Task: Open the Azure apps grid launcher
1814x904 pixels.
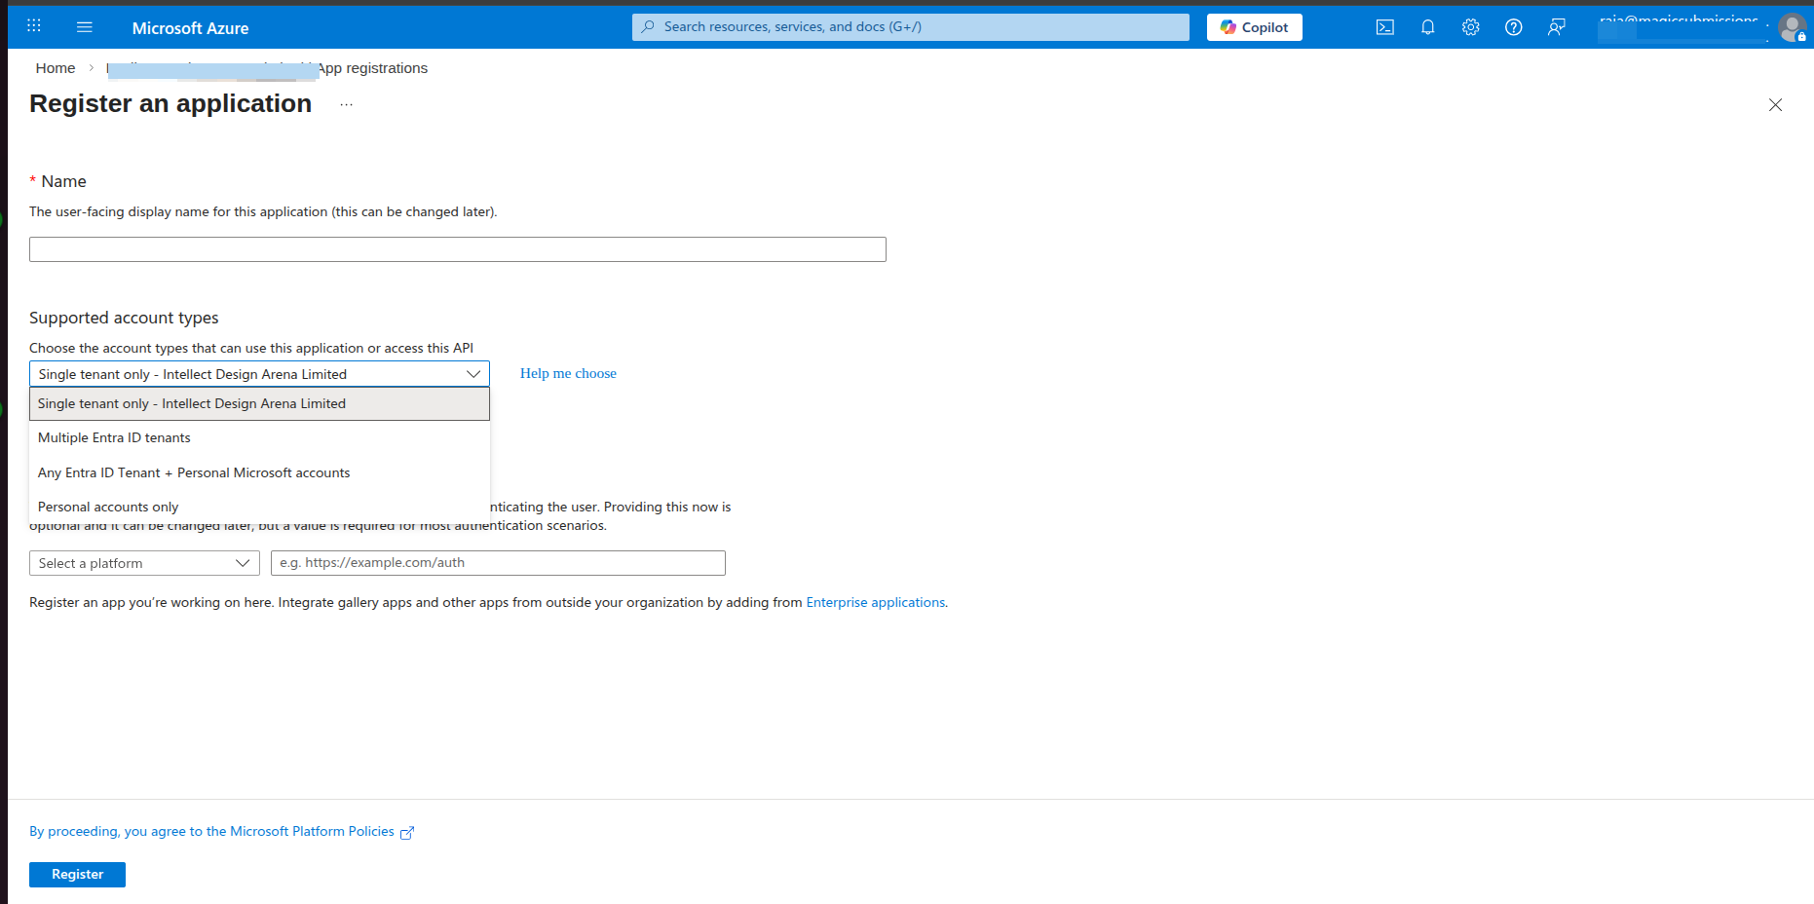Action: click(x=34, y=26)
